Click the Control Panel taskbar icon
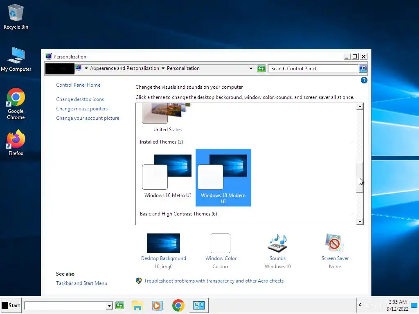The image size is (419, 314). click(x=198, y=305)
